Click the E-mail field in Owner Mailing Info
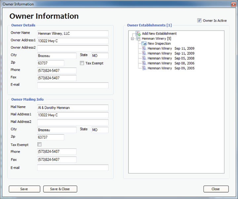 [73, 167]
